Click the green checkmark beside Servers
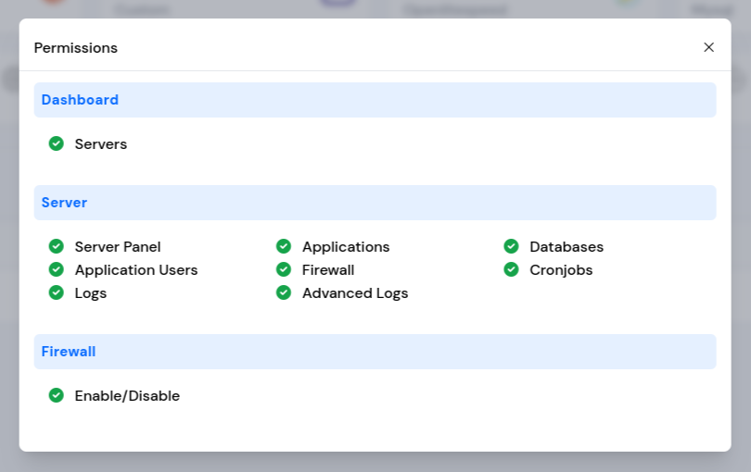751x472 pixels. tap(56, 144)
